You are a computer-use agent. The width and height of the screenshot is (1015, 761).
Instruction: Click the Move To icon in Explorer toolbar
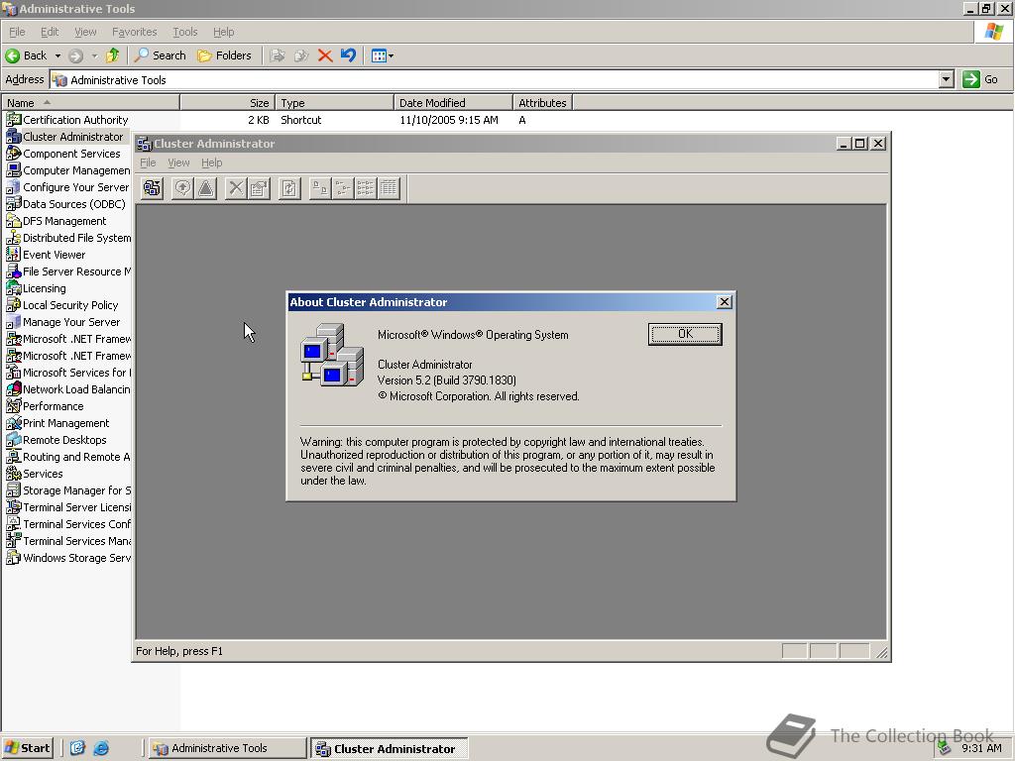tap(278, 55)
